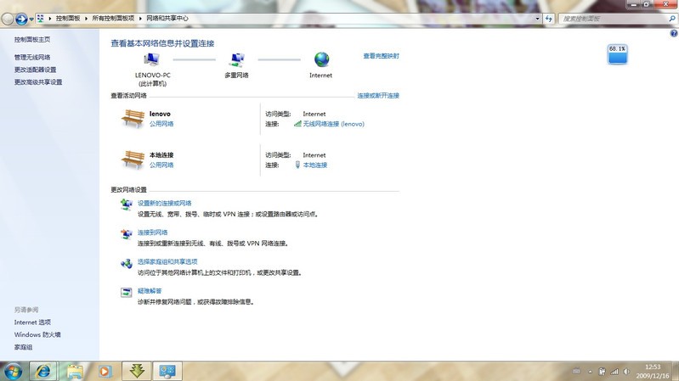Click the 网络和共享中心 breadcrumb item

[167, 19]
